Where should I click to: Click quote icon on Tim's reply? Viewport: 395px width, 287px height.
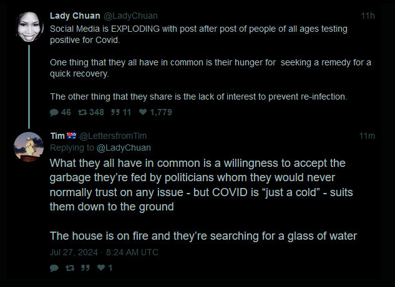pos(85,268)
